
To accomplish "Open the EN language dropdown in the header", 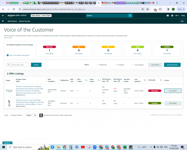I will (x=177, y=15).
